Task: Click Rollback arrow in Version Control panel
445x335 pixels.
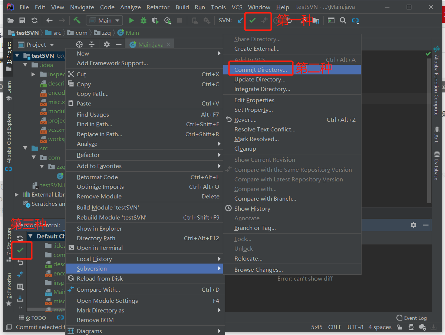Action: tap(20, 262)
